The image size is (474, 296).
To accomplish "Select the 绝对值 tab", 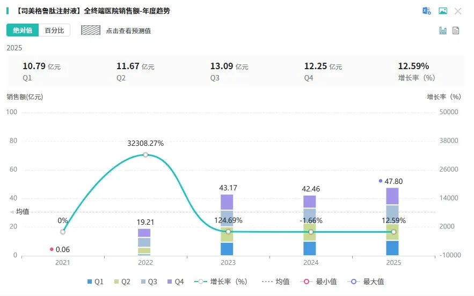I will coord(23,30).
